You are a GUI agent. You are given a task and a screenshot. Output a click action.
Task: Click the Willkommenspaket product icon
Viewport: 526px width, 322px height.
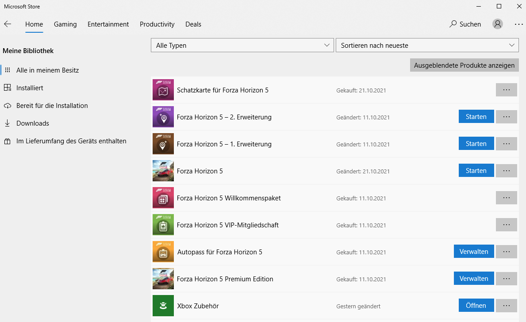click(163, 198)
